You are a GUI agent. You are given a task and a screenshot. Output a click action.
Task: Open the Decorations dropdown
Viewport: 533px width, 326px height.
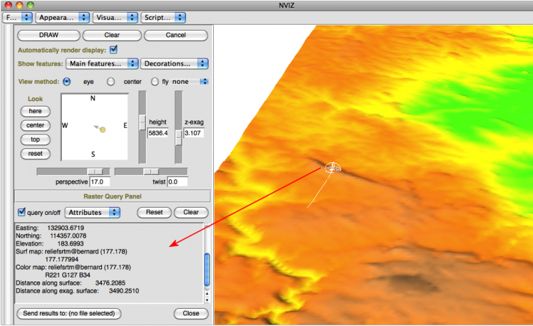(x=174, y=64)
